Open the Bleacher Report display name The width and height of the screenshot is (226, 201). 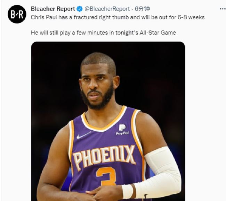pos(53,9)
